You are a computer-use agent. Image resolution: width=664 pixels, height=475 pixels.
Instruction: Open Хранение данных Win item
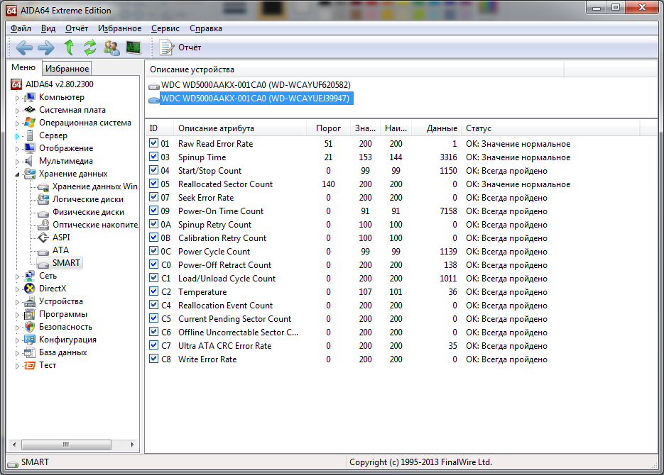pos(95,186)
